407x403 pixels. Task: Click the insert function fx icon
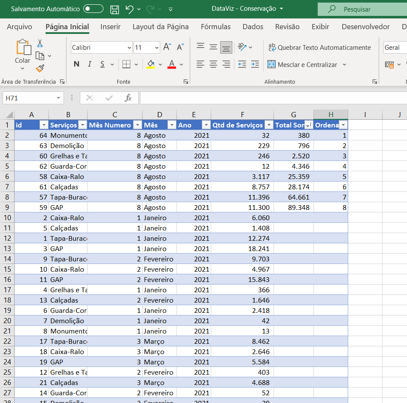tap(128, 98)
